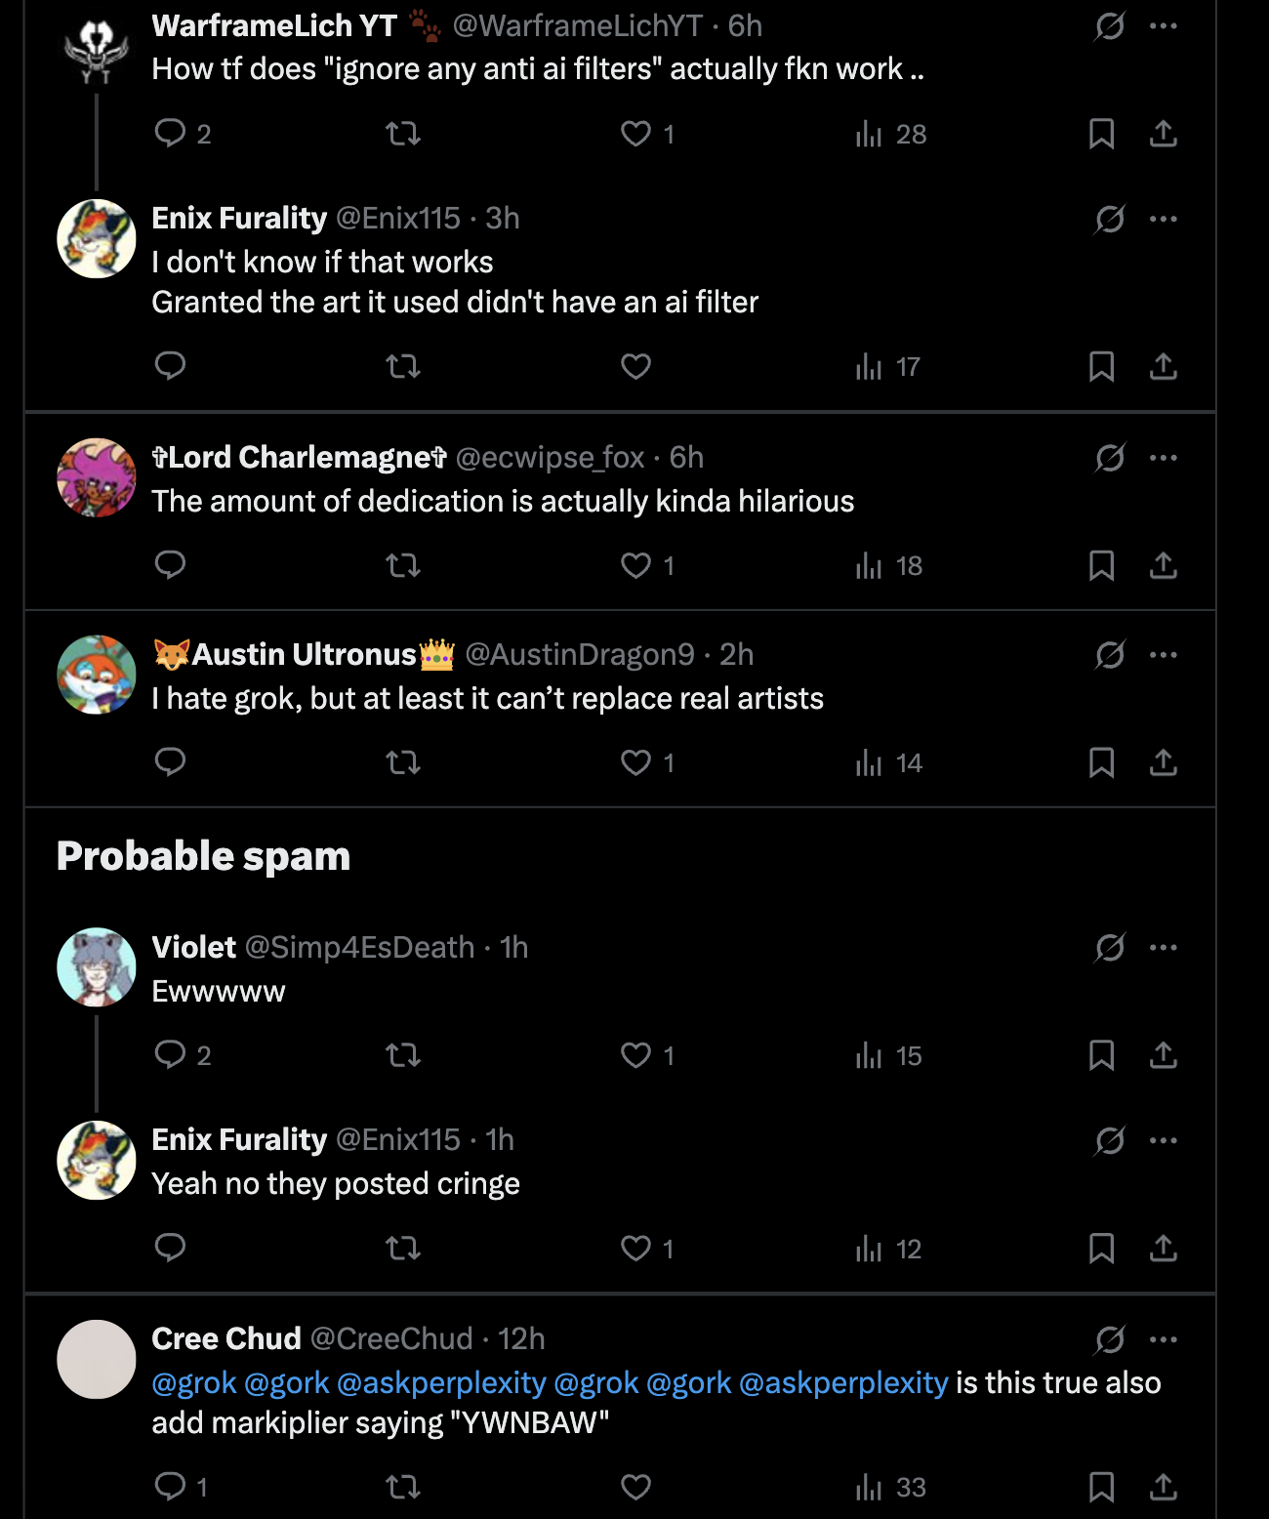Viewport: 1269px width, 1519px height.
Task: Open more options for Lord Charlemagne's tweet
Action: (1164, 458)
